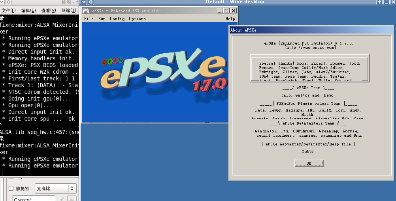Click the person document icon near Current field
Viewport: 396px width, 201px height.
coord(61,199)
